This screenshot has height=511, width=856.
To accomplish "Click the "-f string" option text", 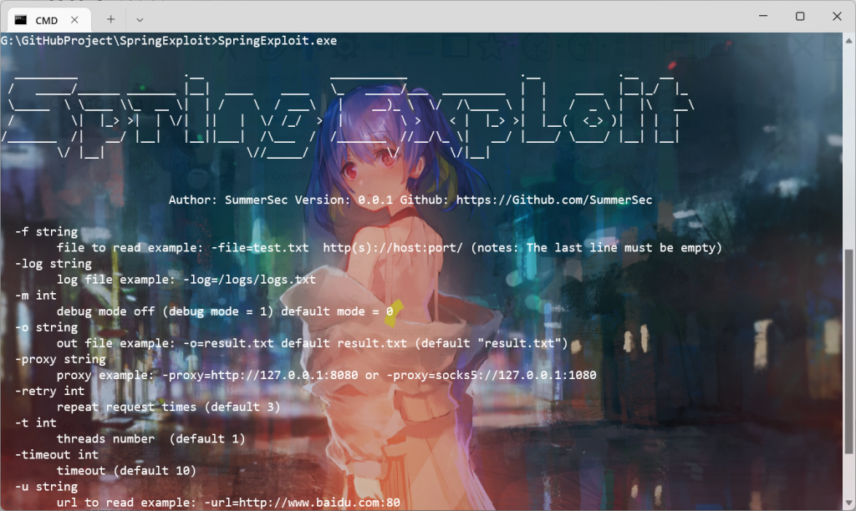I will (x=47, y=232).
